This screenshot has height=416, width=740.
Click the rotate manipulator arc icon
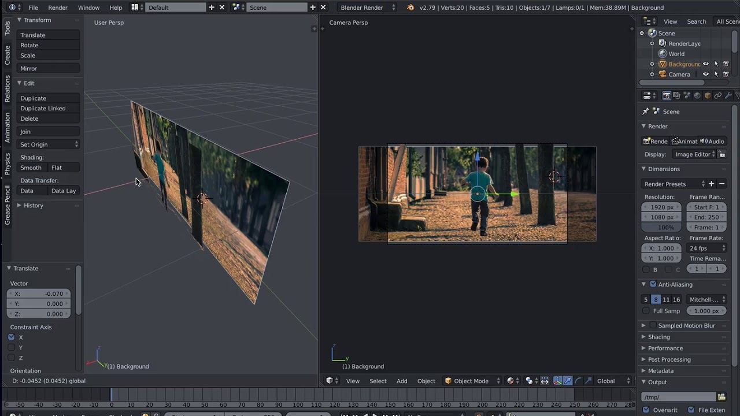click(x=578, y=381)
